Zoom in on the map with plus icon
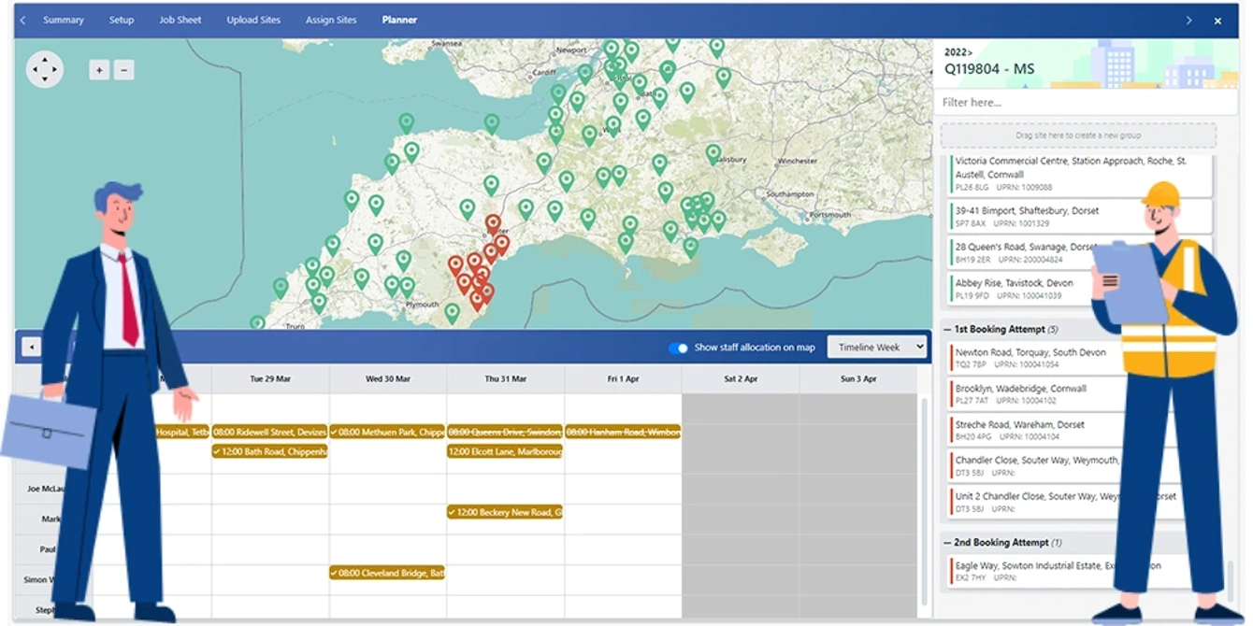This screenshot has height=626, width=1253. pos(99,69)
